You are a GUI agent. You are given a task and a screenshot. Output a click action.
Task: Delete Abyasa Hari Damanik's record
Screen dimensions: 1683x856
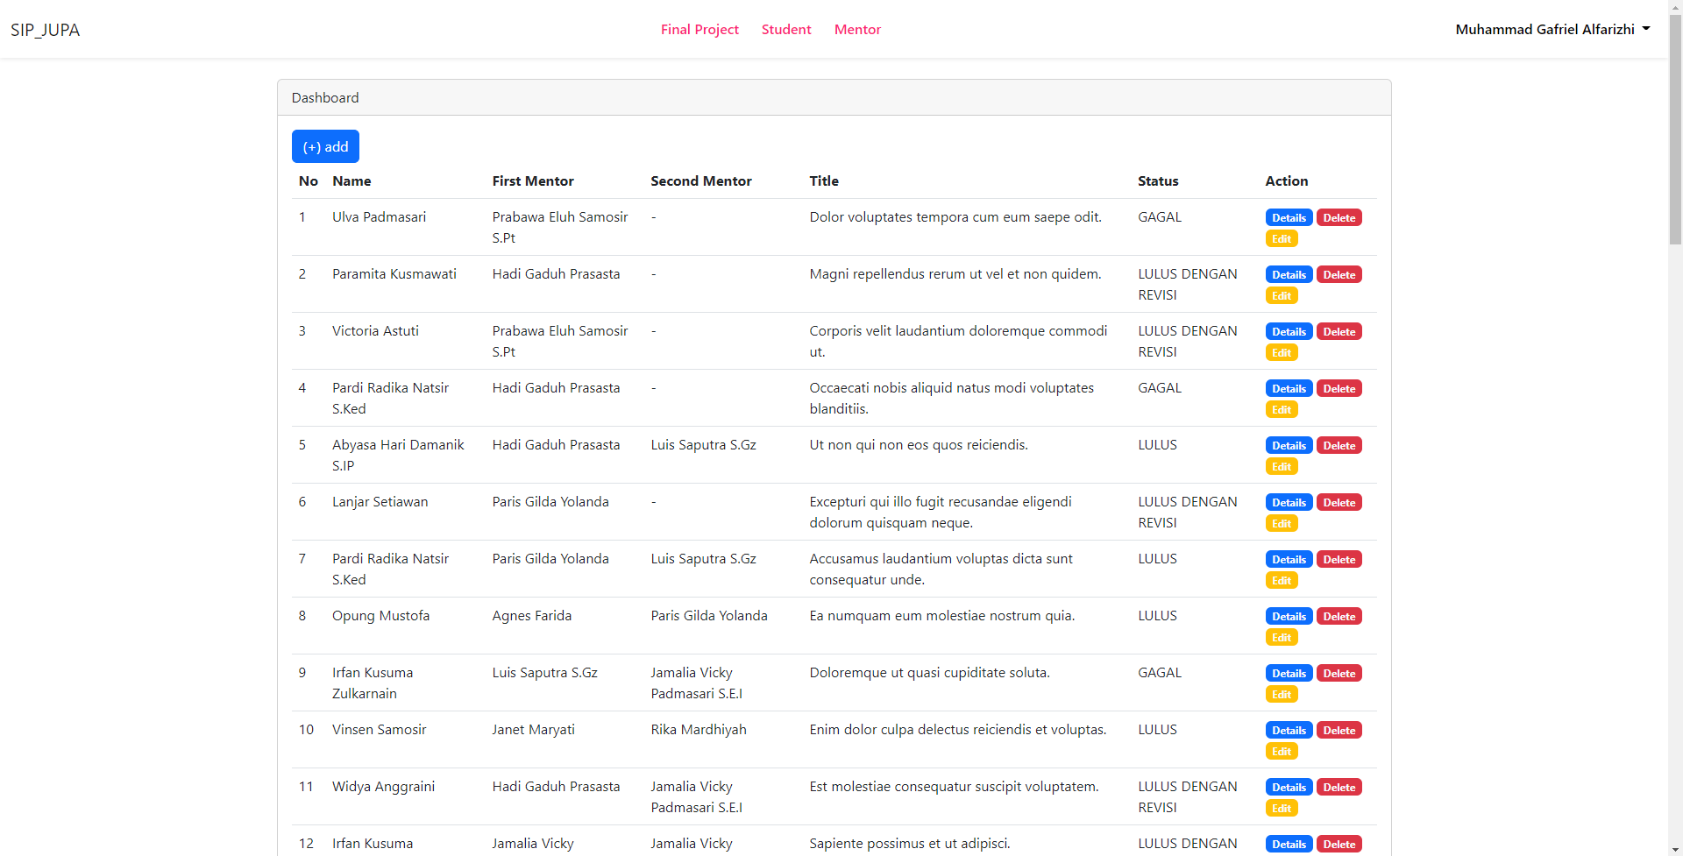(1339, 445)
